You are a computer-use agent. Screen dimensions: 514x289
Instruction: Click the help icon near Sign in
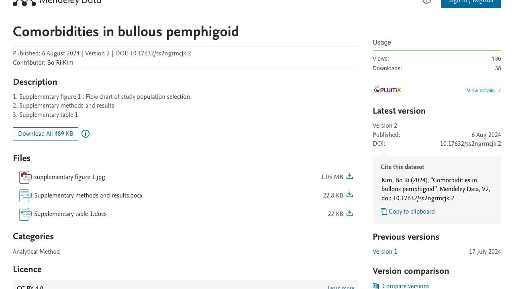point(426,1)
